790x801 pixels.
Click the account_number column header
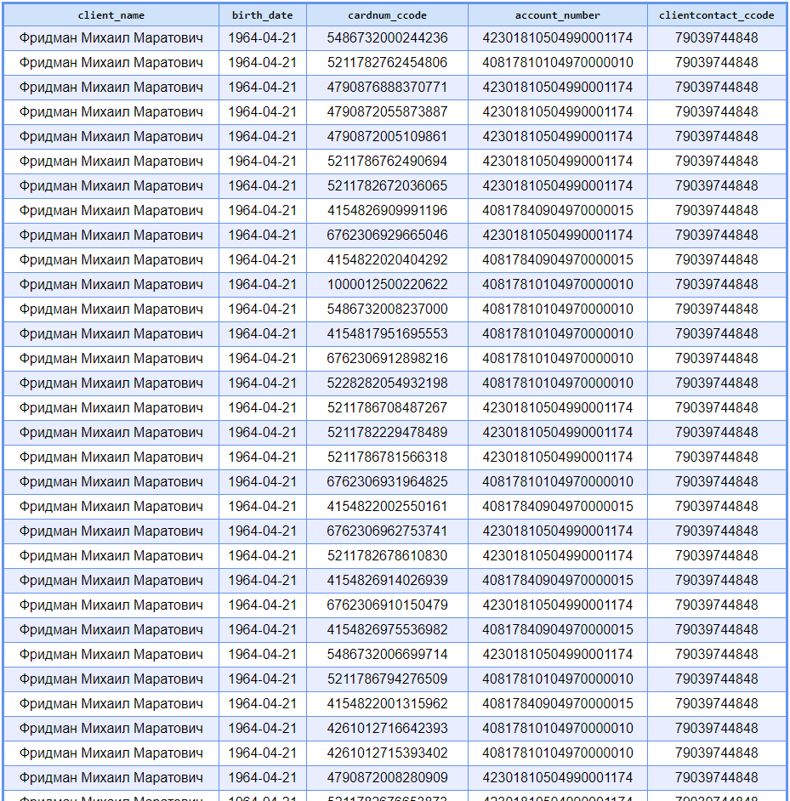pos(557,15)
